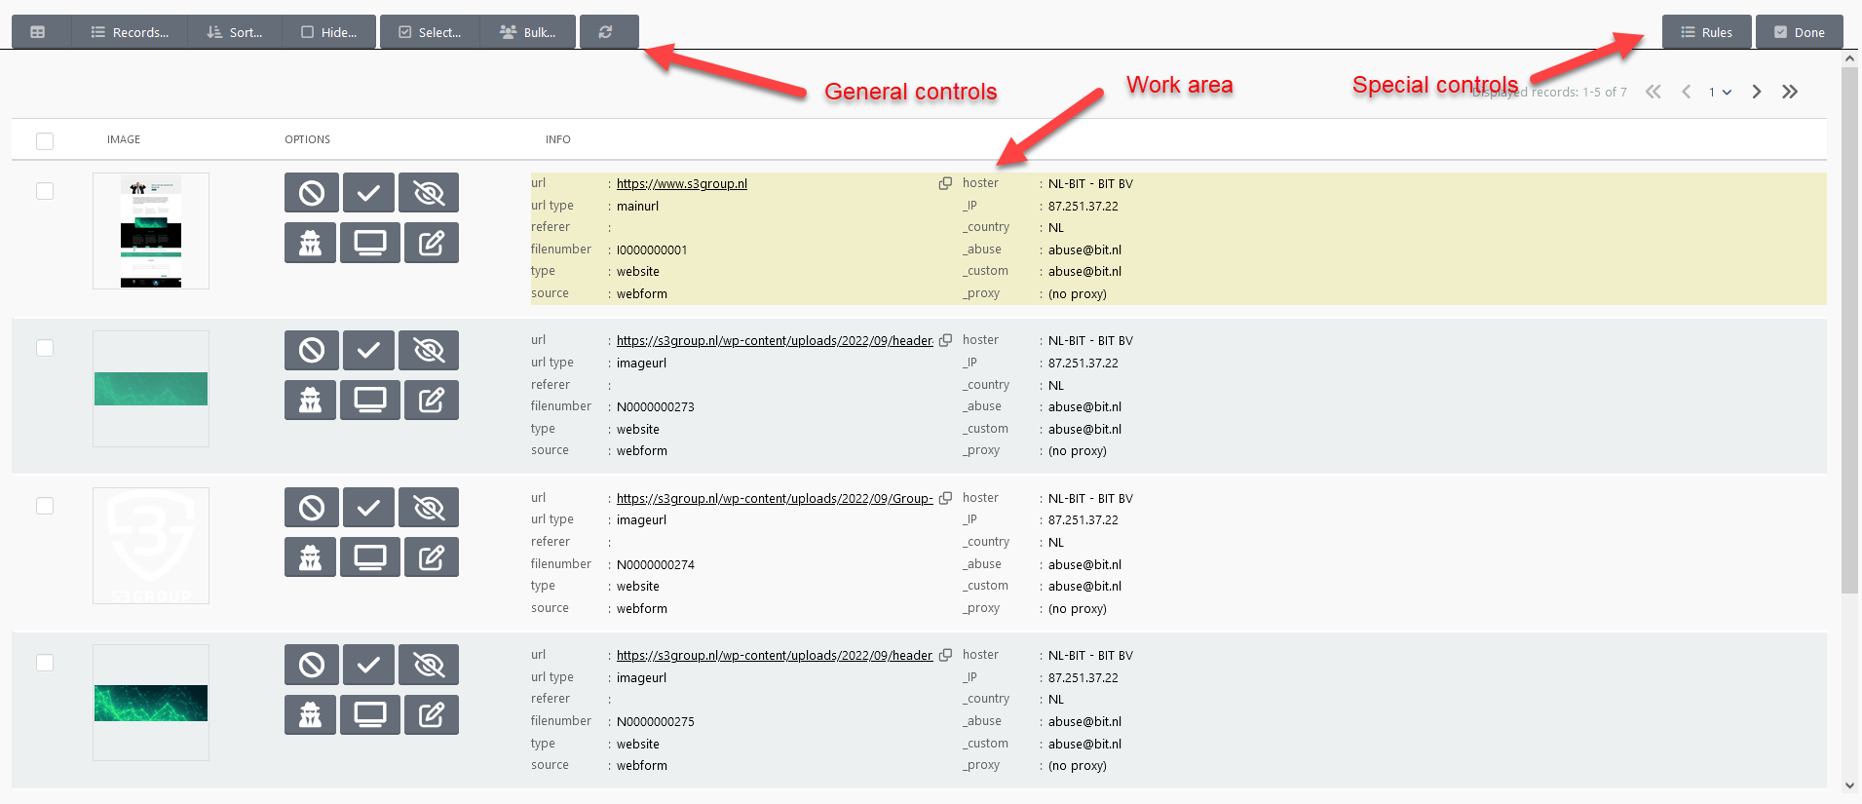Viewport: 1862px width, 804px height.
Task: Open the Bulk... actions menu
Action: tap(528, 32)
